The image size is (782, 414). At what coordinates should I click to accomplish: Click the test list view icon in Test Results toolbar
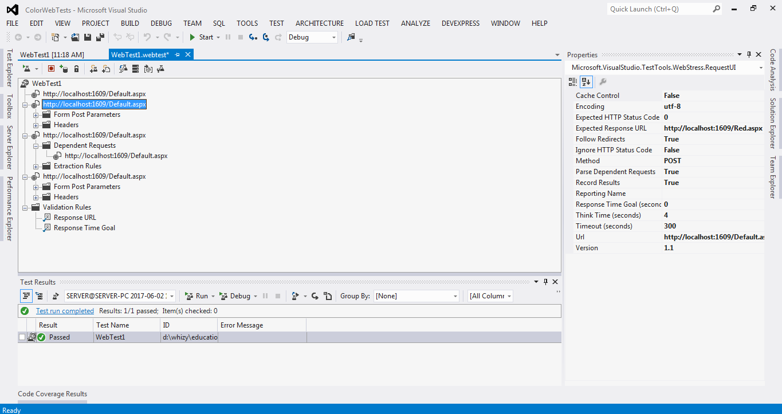(26, 296)
